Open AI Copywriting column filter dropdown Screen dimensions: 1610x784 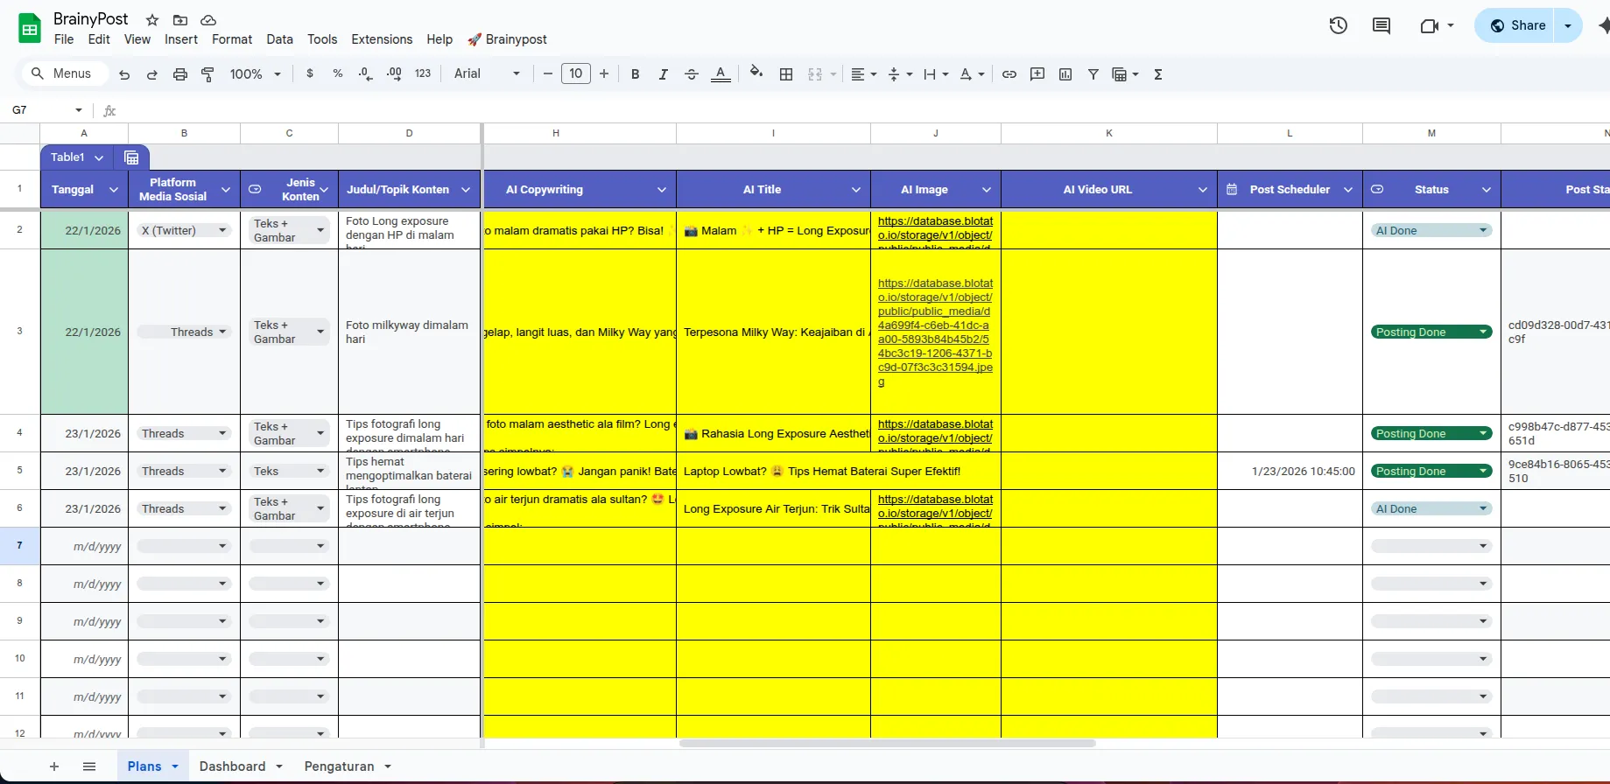pos(662,190)
